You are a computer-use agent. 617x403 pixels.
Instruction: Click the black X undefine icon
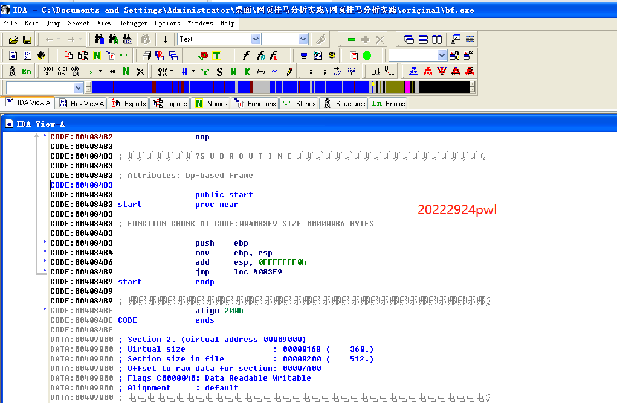pos(140,71)
